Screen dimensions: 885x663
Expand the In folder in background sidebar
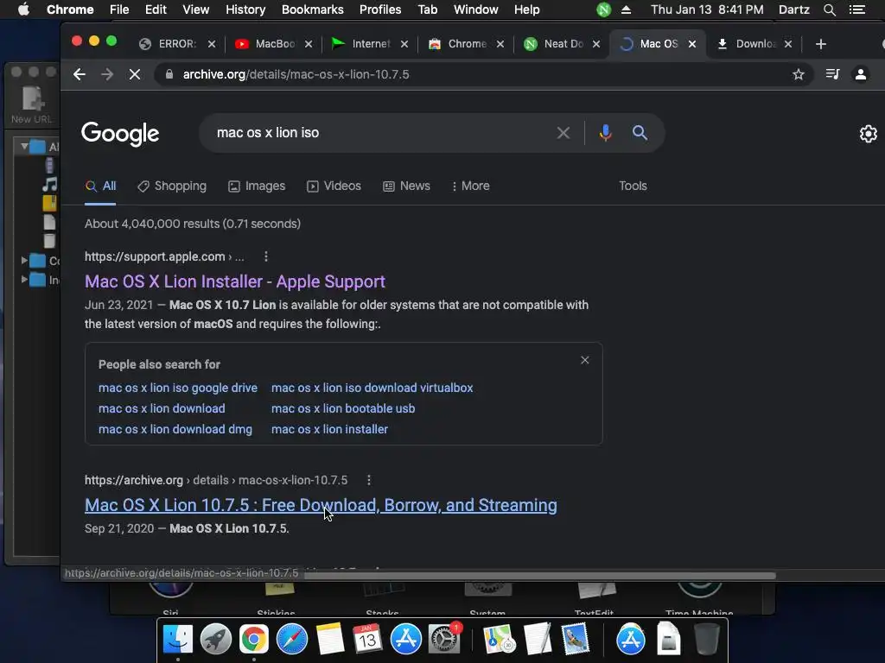point(24,279)
